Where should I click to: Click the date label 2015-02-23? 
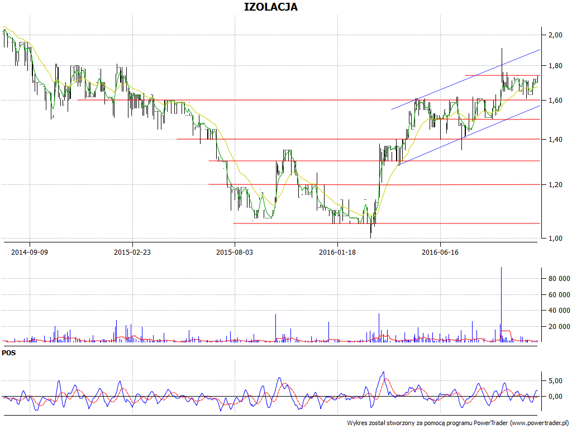pos(132,252)
